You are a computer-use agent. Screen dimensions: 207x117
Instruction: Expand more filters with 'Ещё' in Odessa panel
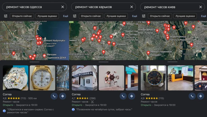pos(66,16)
